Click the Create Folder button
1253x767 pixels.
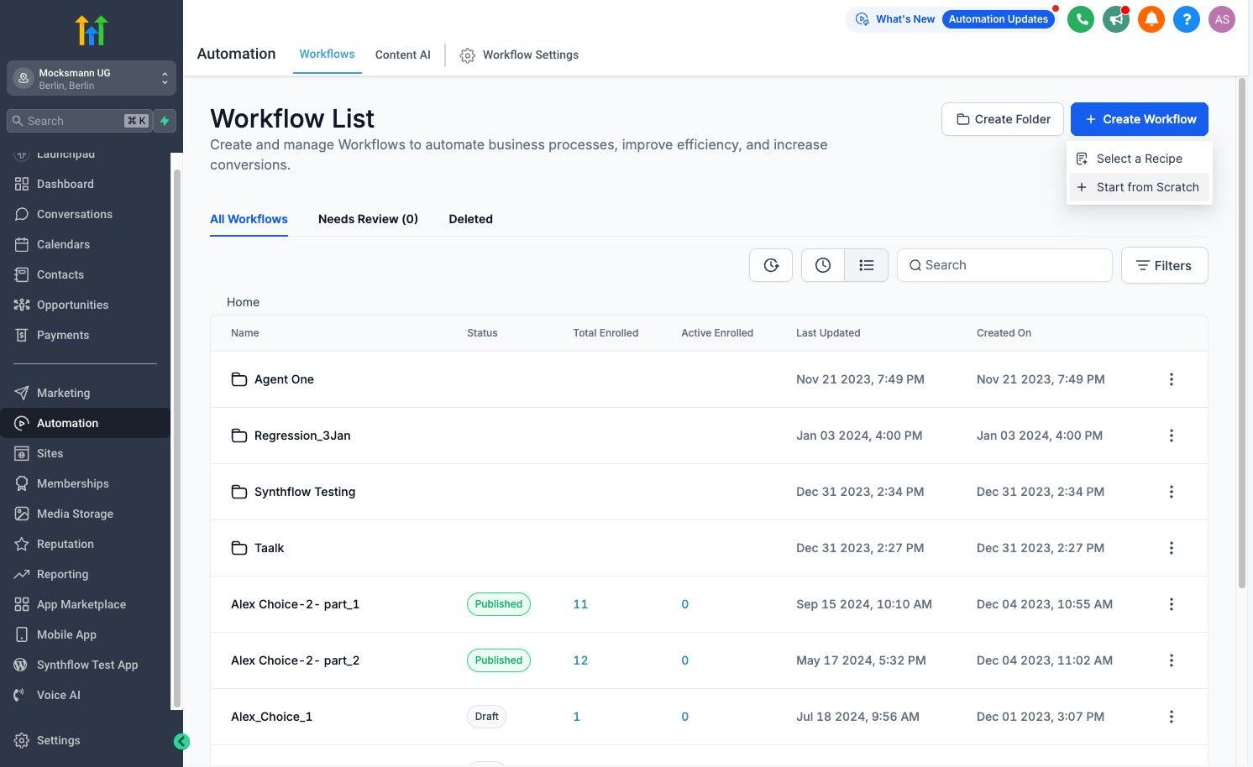pyautogui.click(x=1003, y=119)
